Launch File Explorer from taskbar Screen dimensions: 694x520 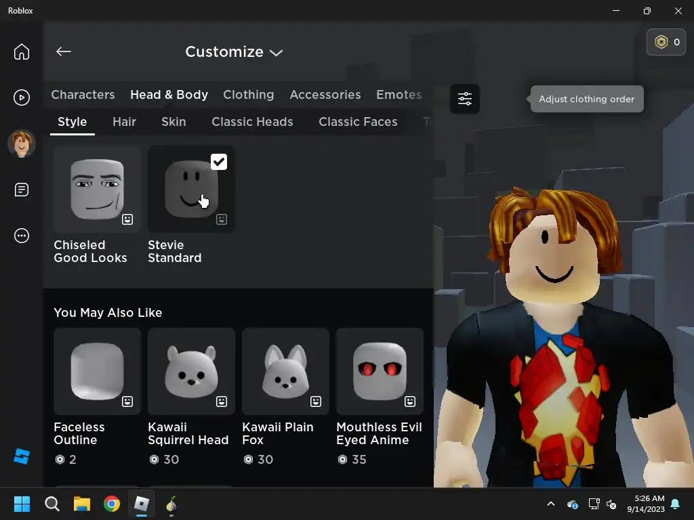click(82, 504)
